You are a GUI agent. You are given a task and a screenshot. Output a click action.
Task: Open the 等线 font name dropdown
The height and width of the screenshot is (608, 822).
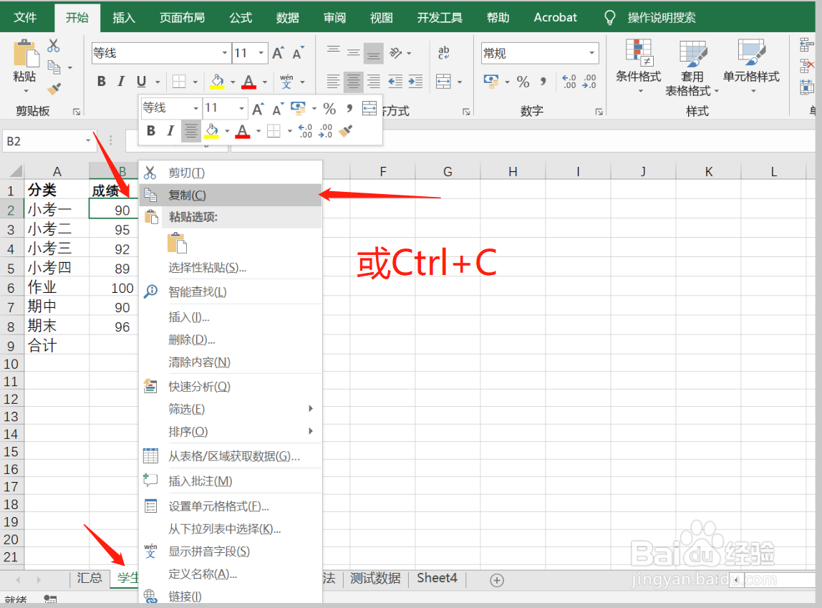point(223,52)
